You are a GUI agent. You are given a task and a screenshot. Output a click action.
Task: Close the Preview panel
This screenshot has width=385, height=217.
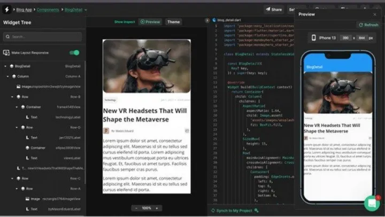click(x=374, y=14)
